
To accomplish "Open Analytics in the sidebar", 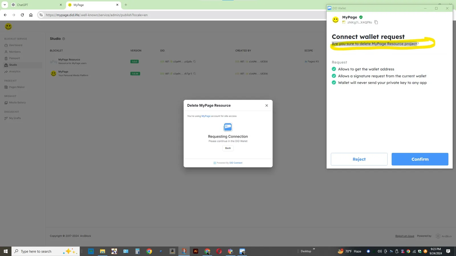I will pyautogui.click(x=15, y=72).
